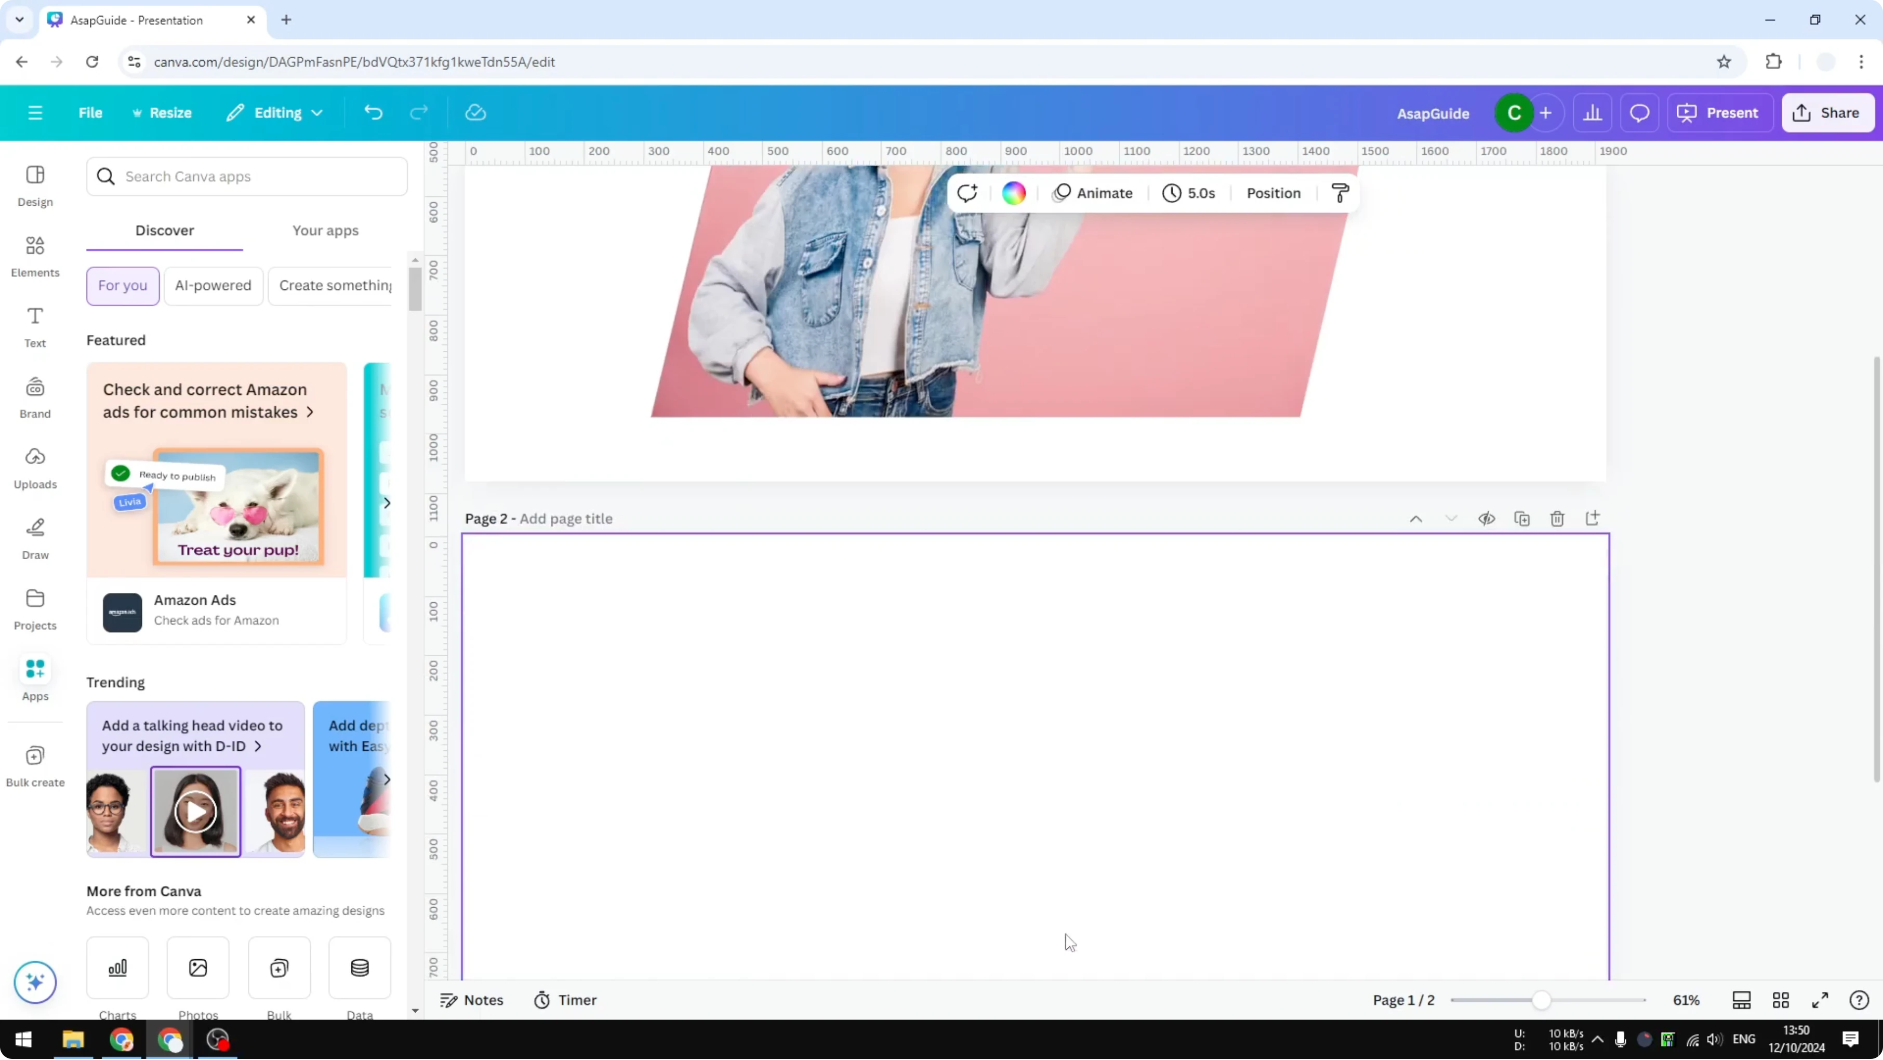Image resolution: width=1883 pixels, height=1060 pixels.
Task: Switch to the Your apps tab
Action: click(325, 230)
